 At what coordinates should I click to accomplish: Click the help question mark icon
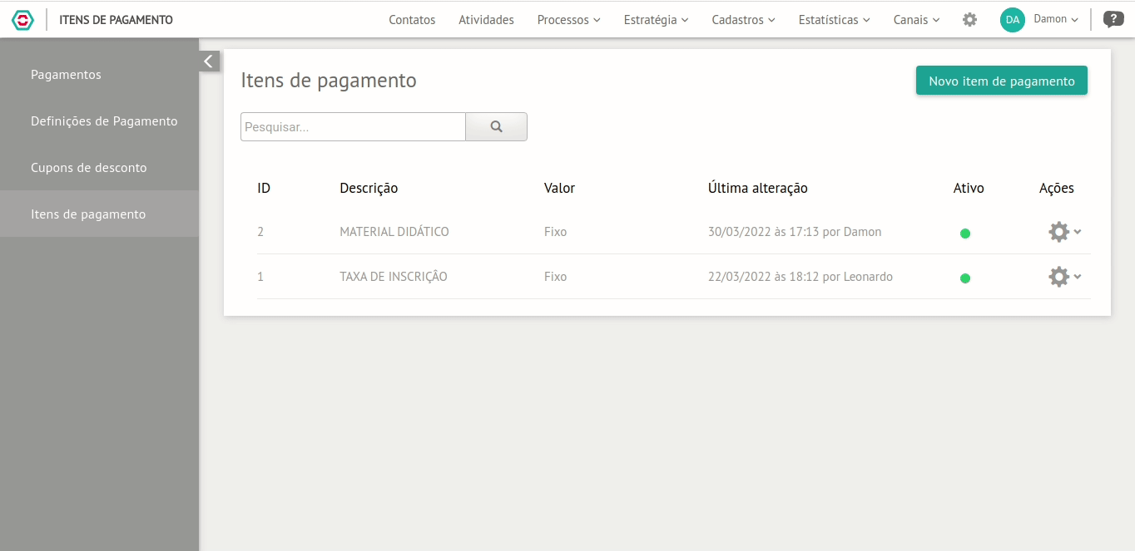click(1113, 19)
